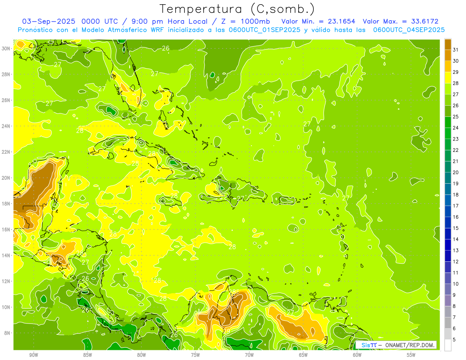The width and height of the screenshot is (466, 360).
Task: Click the latitude label '18N'
Action: tap(7, 203)
